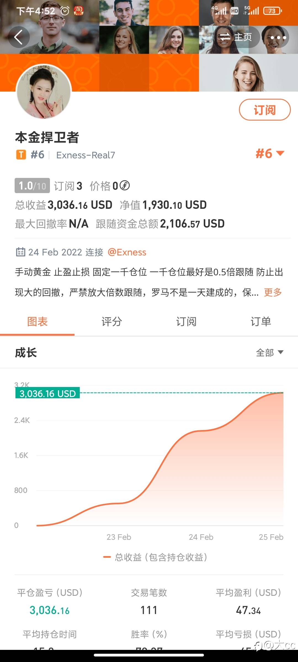Image resolution: width=298 pixels, height=662 pixels.
Task: Open the #6 account dropdown
Action: tap(270, 154)
